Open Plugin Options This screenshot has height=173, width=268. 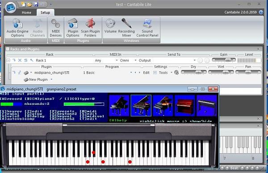coord(73,28)
